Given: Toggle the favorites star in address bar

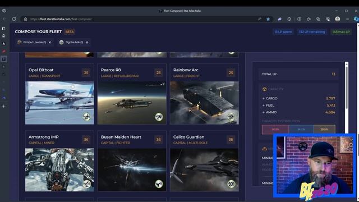Looking at the screenshot, I should (268, 19).
